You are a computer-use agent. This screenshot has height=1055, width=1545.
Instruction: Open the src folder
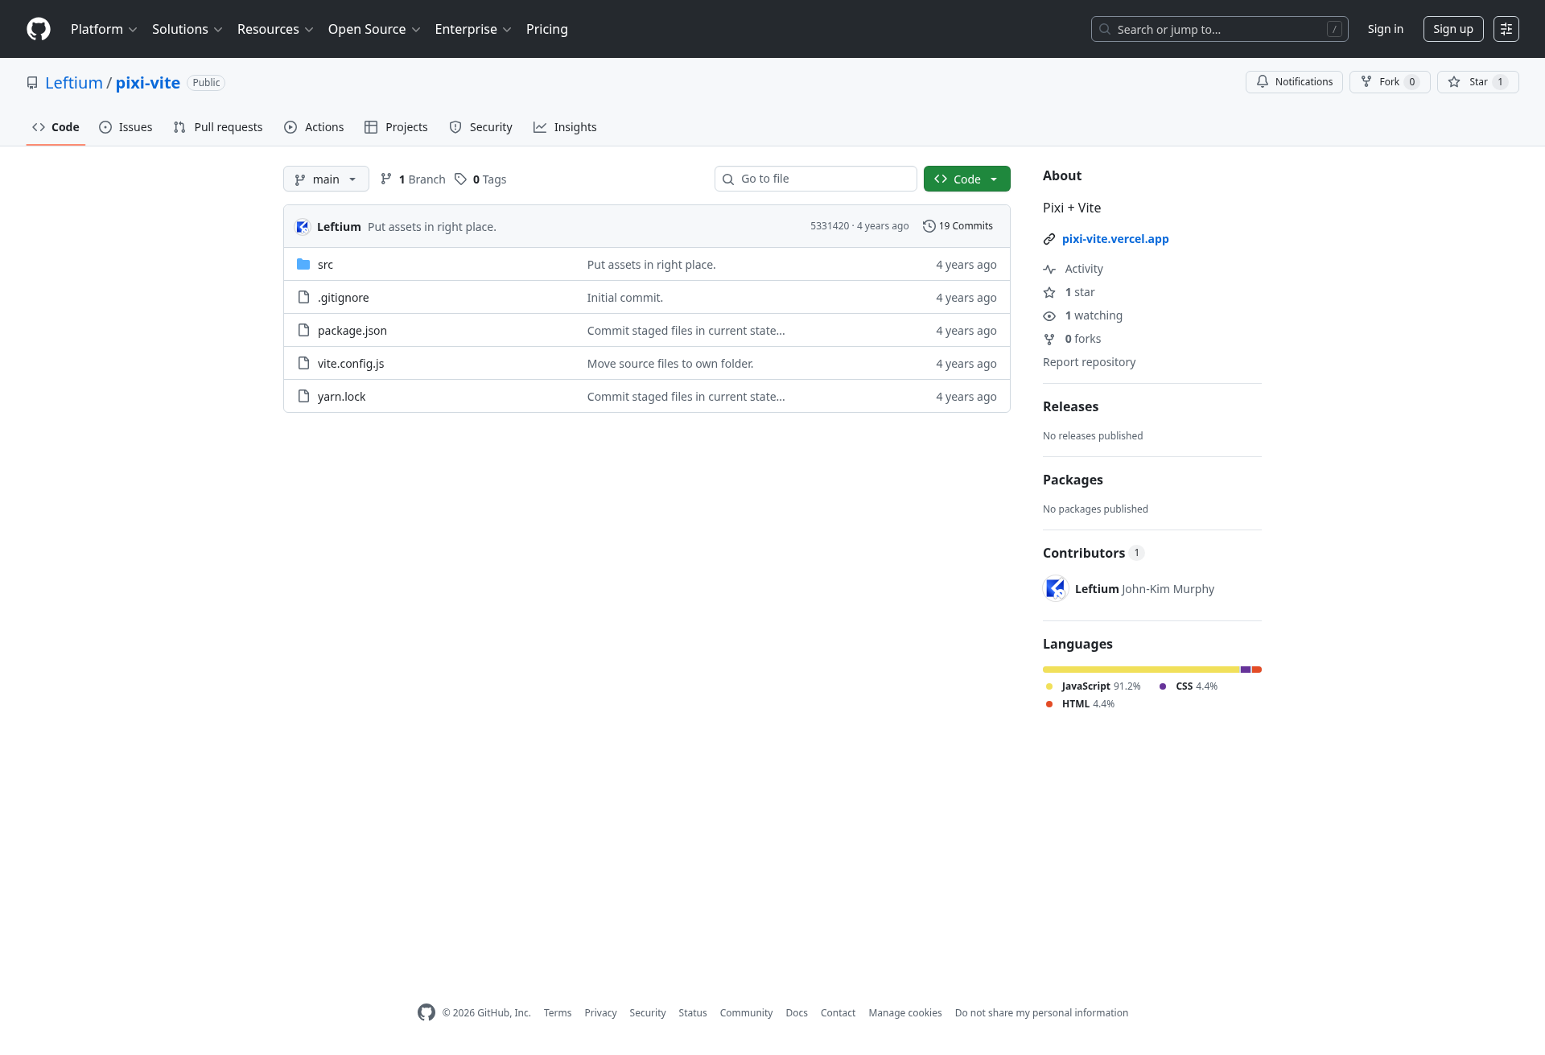[325, 264]
